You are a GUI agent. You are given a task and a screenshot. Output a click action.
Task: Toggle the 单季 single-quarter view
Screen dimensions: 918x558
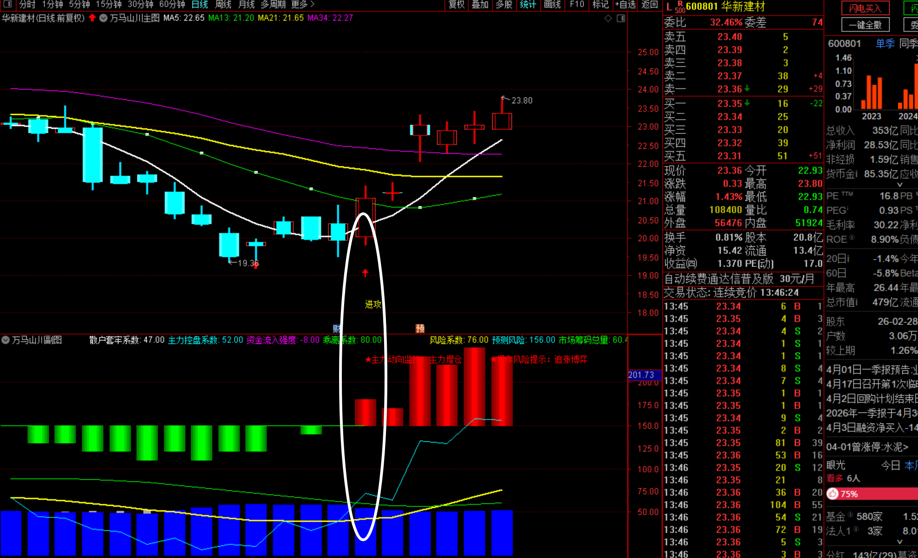click(x=885, y=44)
